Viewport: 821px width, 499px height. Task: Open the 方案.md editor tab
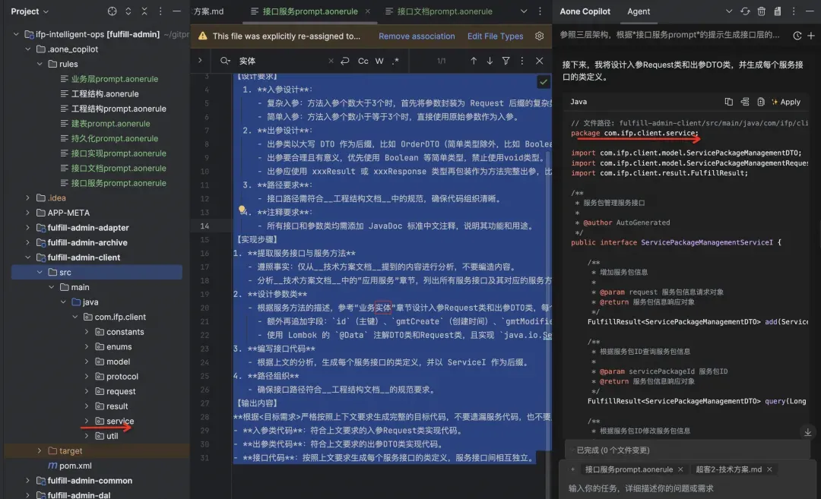coord(208,11)
